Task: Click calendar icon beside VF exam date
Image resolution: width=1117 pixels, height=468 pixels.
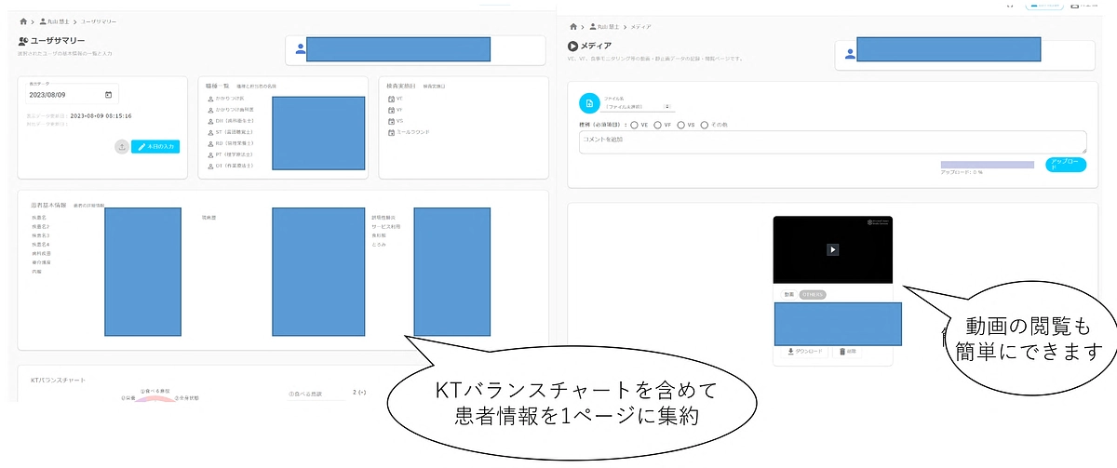Action: (390, 109)
